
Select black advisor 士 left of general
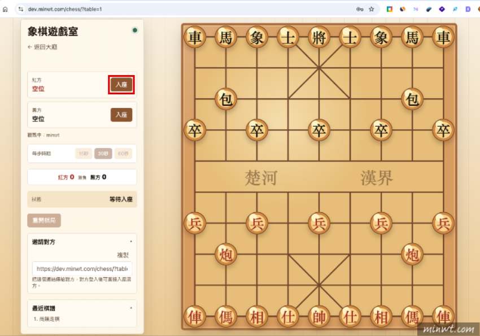click(288, 37)
